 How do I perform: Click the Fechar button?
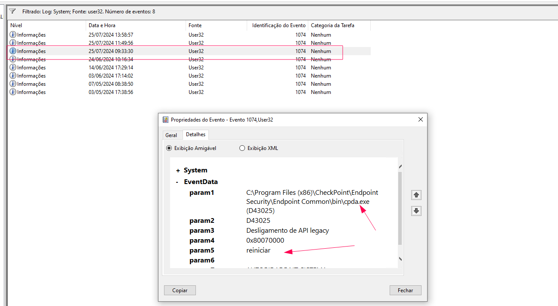pyautogui.click(x=405, y=290)
